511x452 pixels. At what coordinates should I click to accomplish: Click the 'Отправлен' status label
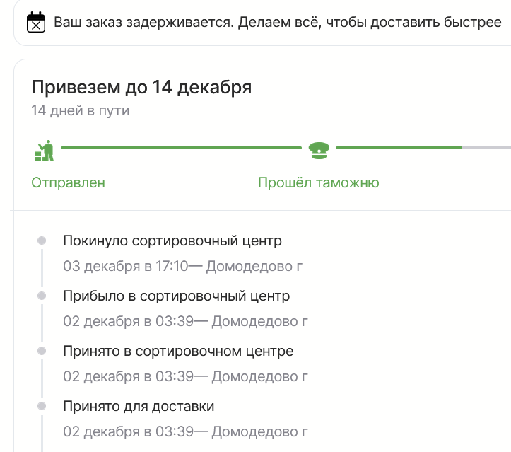click(68, 182)
